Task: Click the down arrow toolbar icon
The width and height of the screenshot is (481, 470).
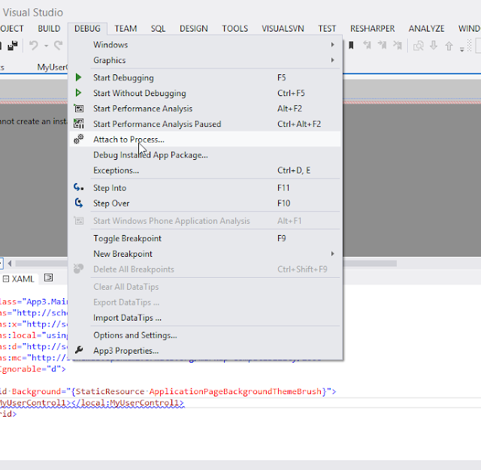Action: [434, 46]
